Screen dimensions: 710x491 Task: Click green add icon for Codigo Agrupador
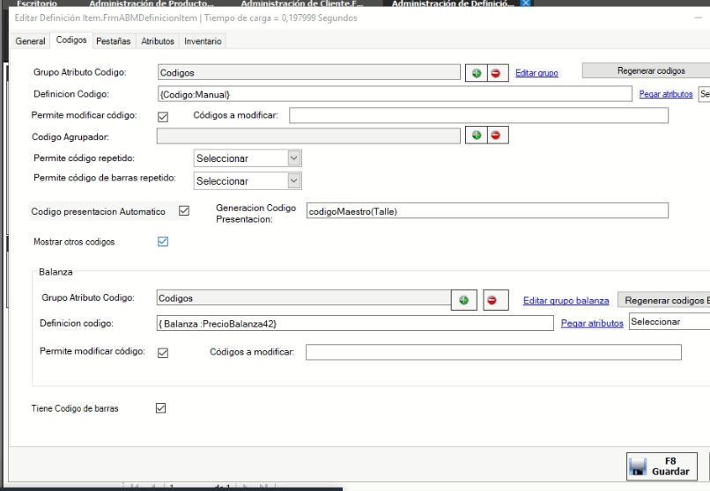click(x=477, y=136)
